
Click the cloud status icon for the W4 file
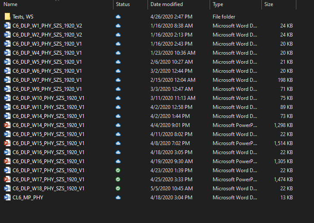click(118, 53)
